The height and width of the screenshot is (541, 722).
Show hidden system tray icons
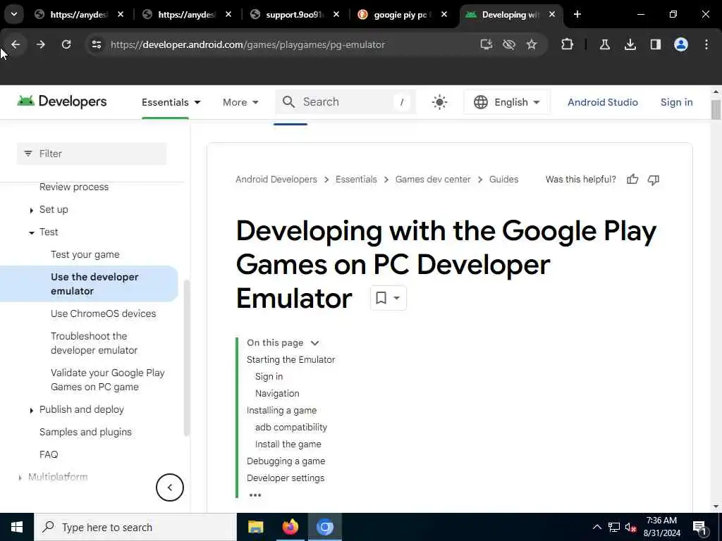(x=596, y=527)
